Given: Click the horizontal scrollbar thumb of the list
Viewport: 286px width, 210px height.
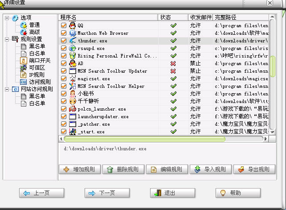Looking at the screenshot, I should click(145, 139).
